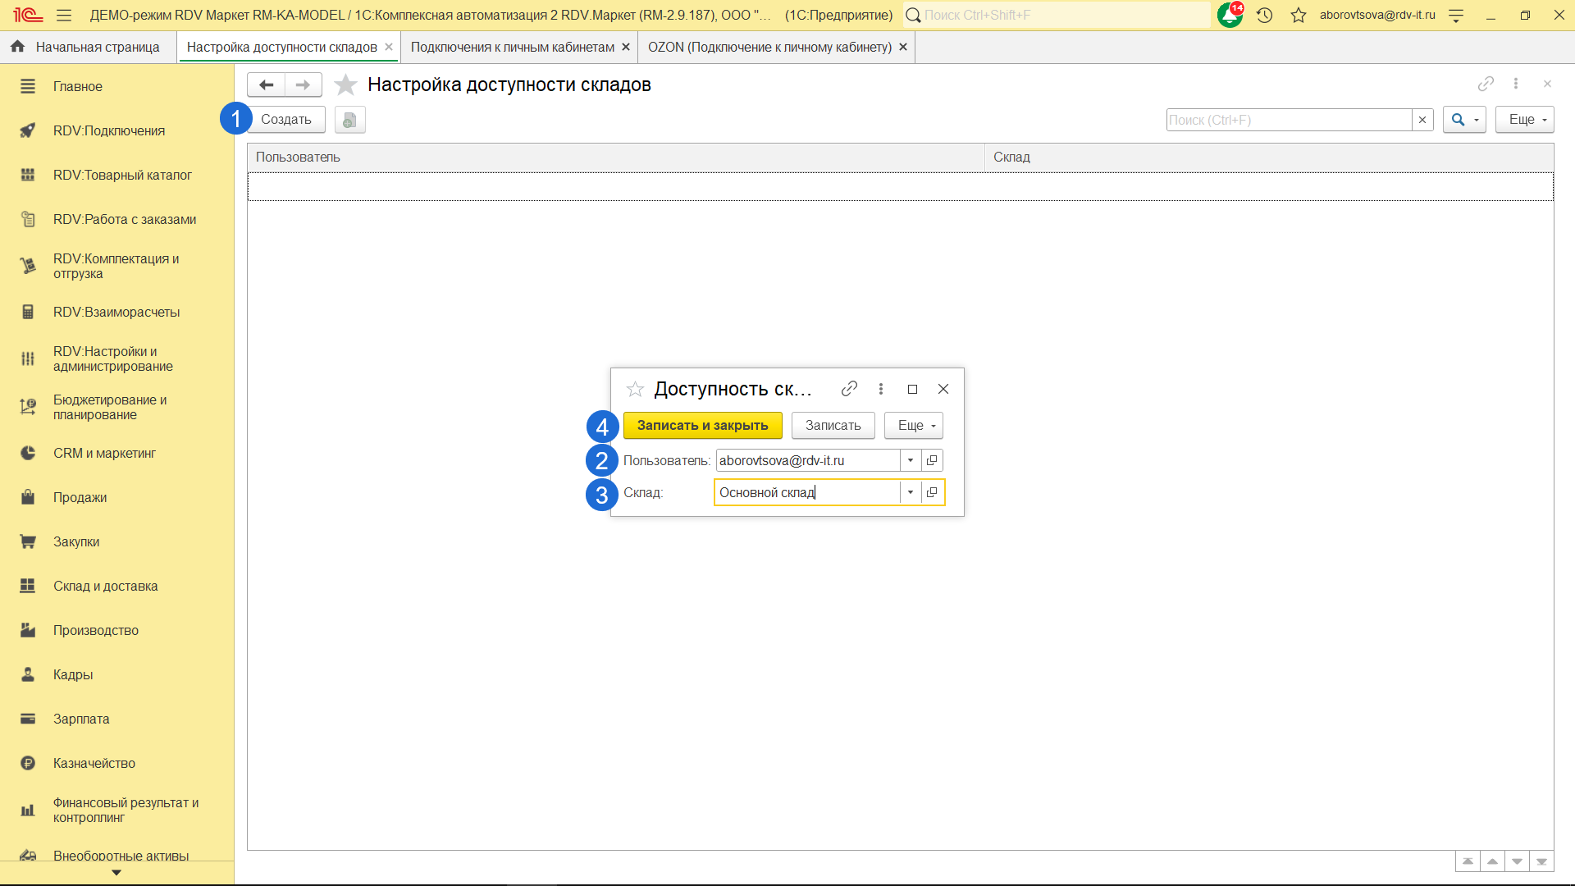This screenshot has width=1575, height=886.
Task: Open the sections hamburger menu icon
Action: pos(64,15)
